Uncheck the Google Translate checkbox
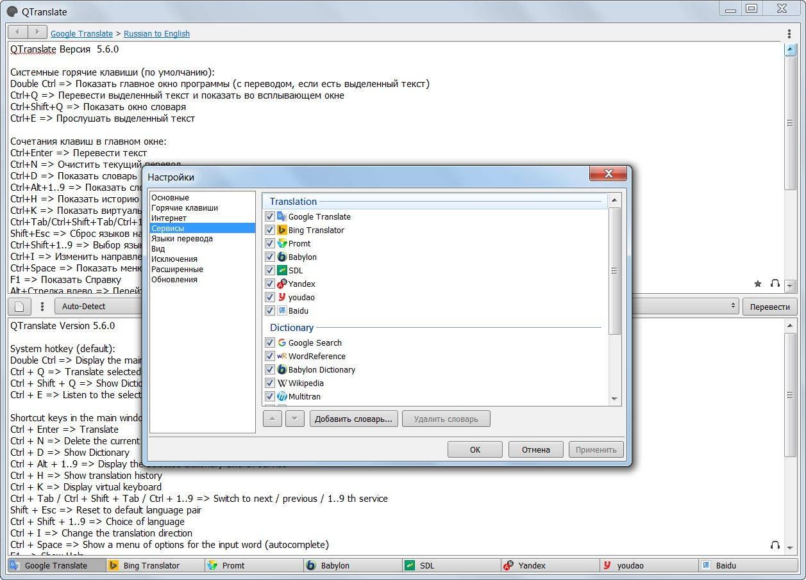Screen dimensions: 806x580 pyautogui.click(x=270, y=216)
